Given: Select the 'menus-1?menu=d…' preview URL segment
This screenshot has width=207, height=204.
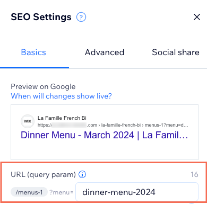Looking at the screenshot, I should pos(167,125).
